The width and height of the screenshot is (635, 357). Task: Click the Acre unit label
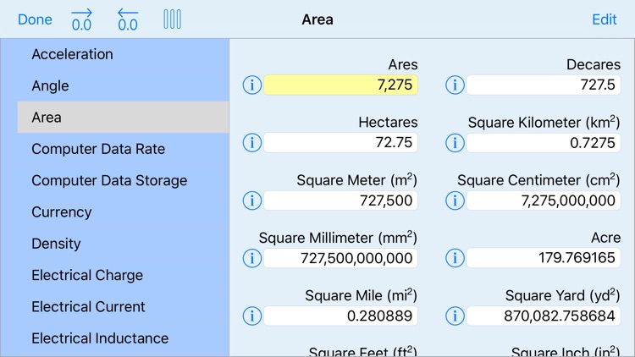coord(606,238)
